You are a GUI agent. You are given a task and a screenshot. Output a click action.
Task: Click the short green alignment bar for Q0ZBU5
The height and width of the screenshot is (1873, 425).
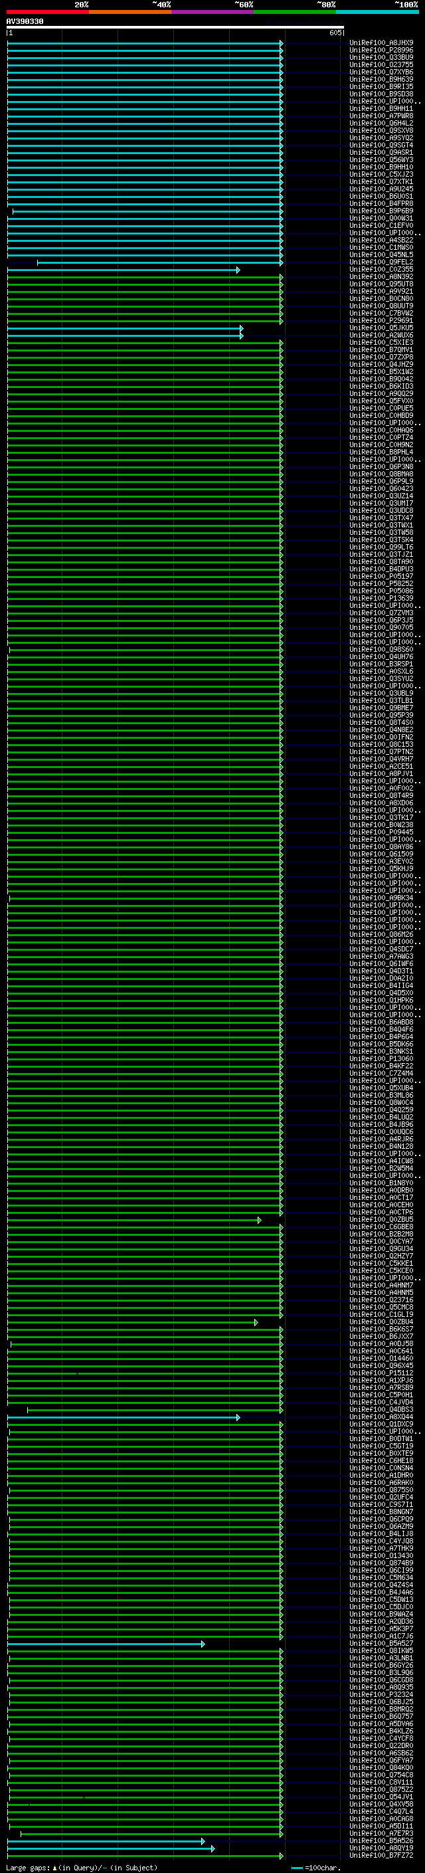[x=133, y=1220]
